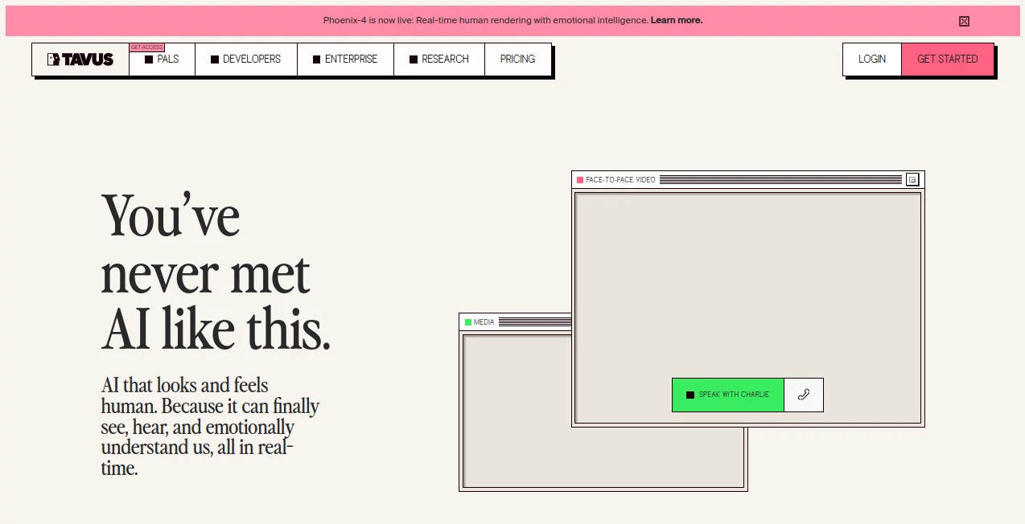Viewport: 1025px width, 524px height.
Task: Open the Research menu
Action: coord(439,59)
